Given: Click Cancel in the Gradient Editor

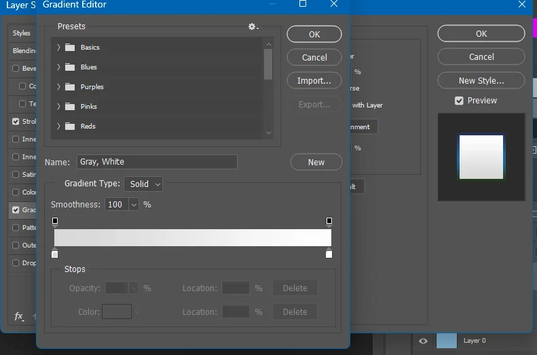Looking at the screenshot, I should 314,57.
